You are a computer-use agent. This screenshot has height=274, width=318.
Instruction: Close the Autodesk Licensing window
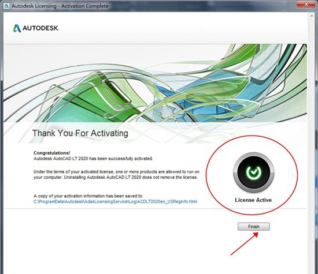tap(306, 4)
